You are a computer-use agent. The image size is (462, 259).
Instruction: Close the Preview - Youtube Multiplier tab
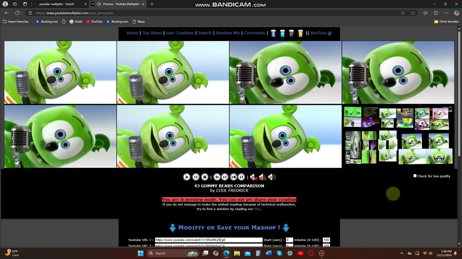point(143,4)
